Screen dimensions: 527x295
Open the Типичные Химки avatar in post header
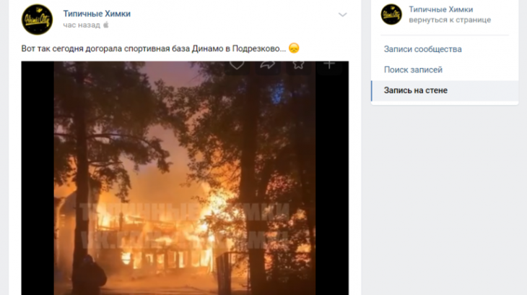37,20
